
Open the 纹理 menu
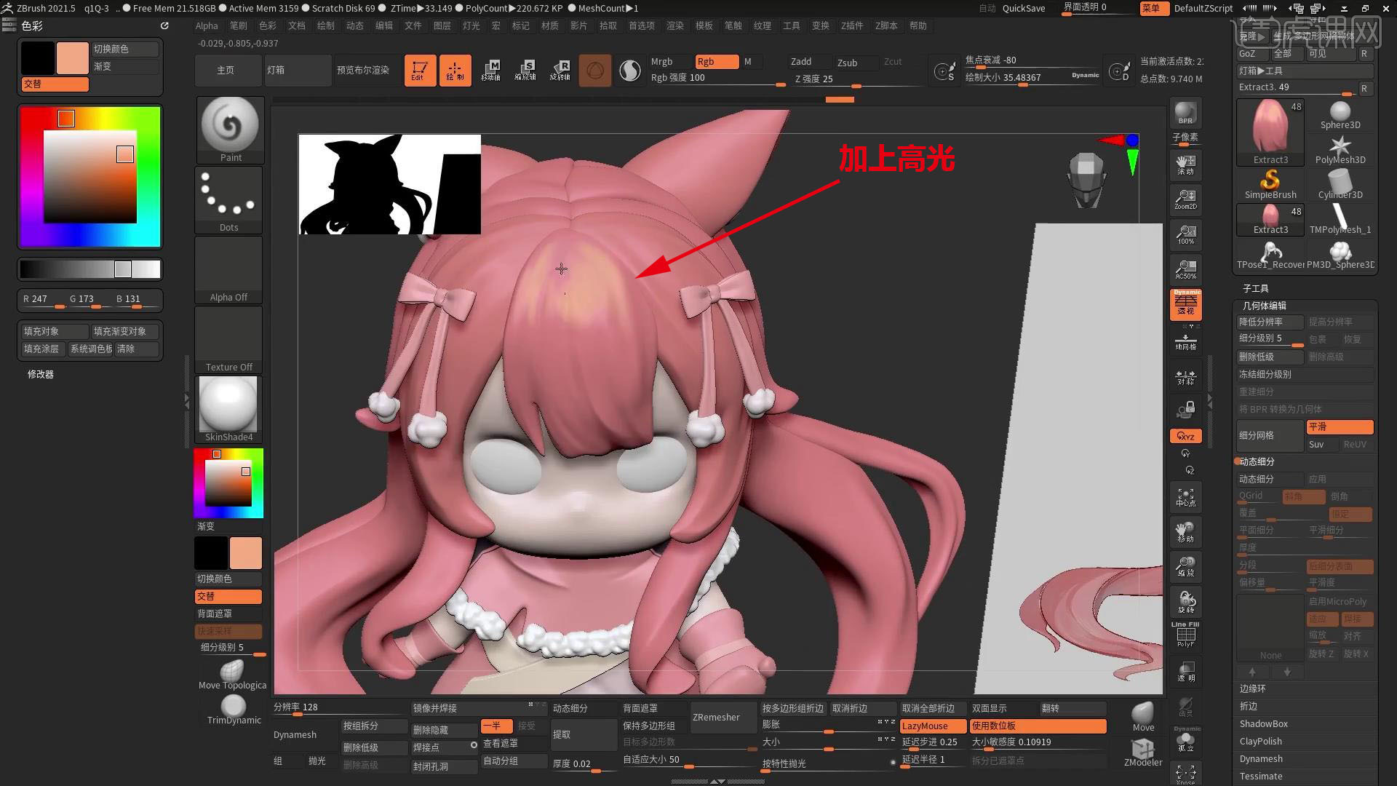coord(762,25)
